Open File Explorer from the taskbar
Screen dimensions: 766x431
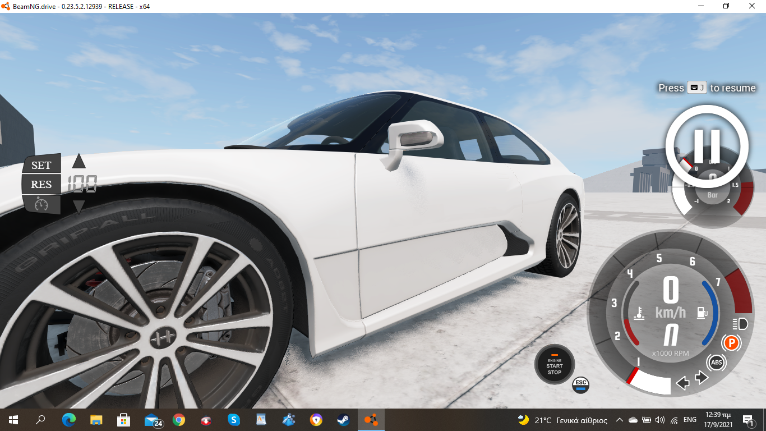[x=96, y=419]
